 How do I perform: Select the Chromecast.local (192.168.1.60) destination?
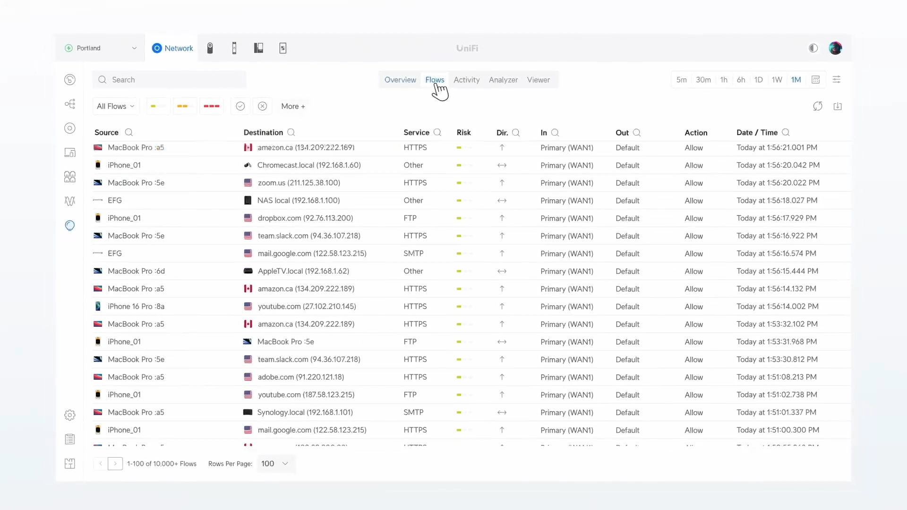point(309,165)
